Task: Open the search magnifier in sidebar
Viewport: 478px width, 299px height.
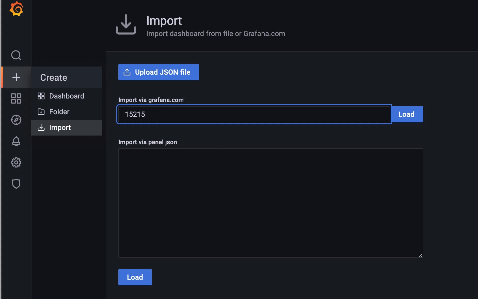Action: 16,55
